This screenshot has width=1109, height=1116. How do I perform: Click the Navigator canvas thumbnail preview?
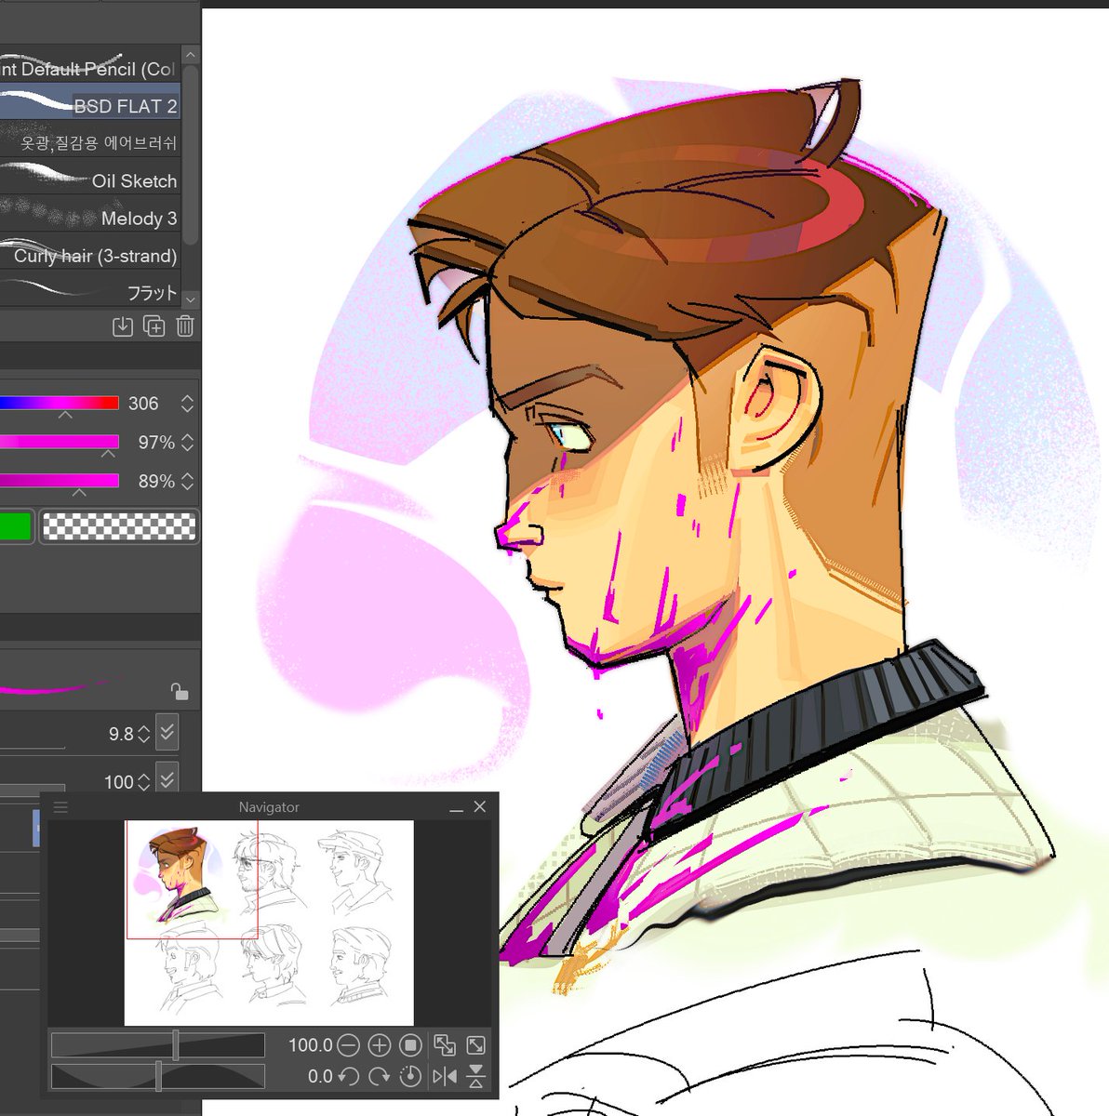tap(269, 923)
